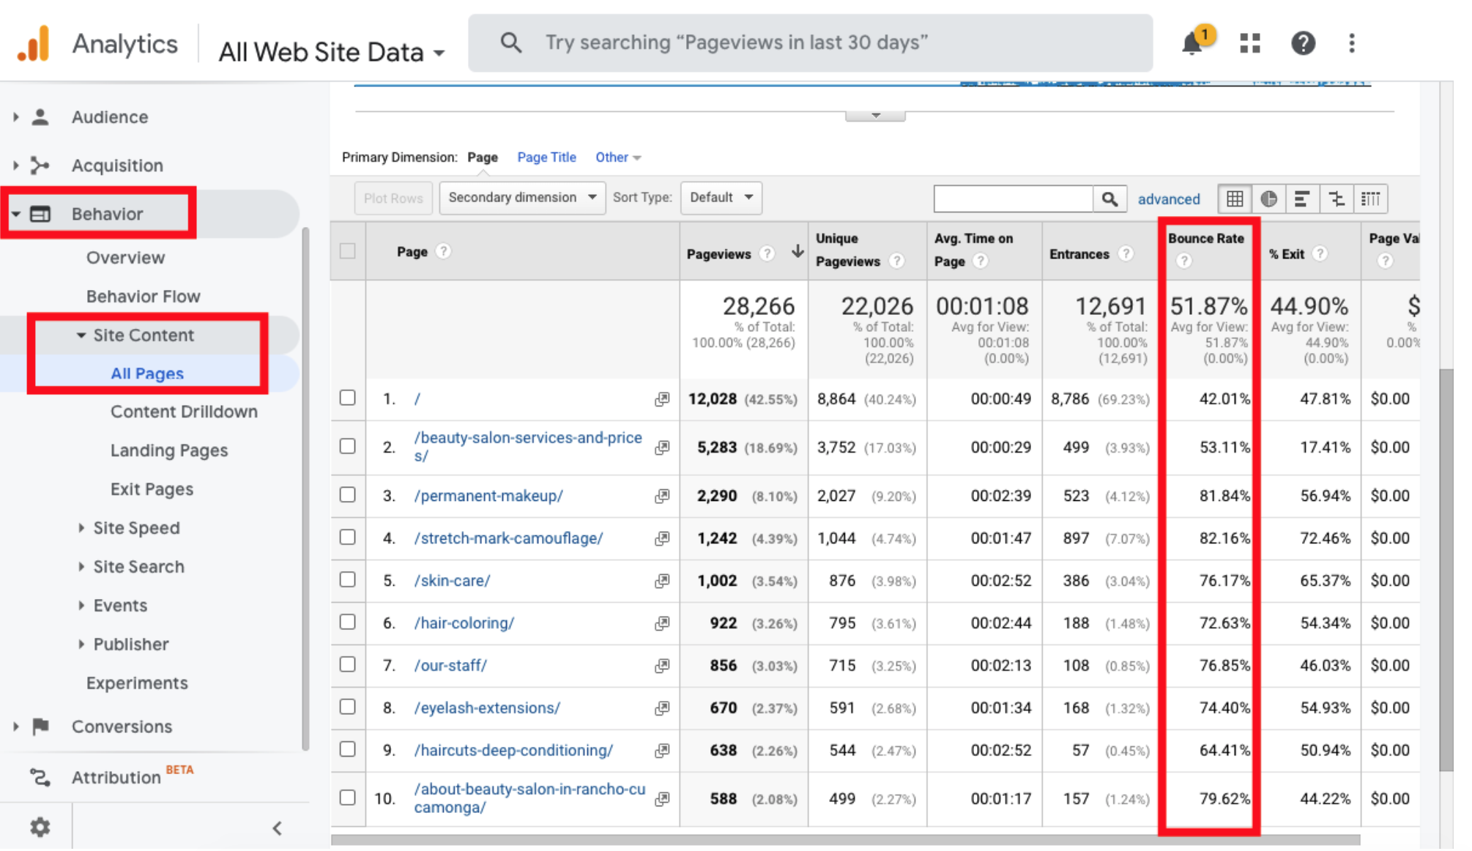The image size is (1472, 851).
Task: Switch to pivot table view icon
Action: click(1370, 199)
